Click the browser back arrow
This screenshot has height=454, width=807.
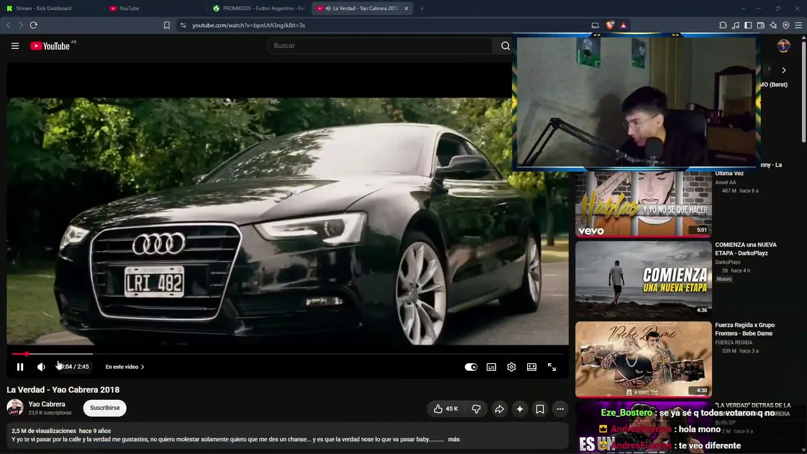click(8, 25)
